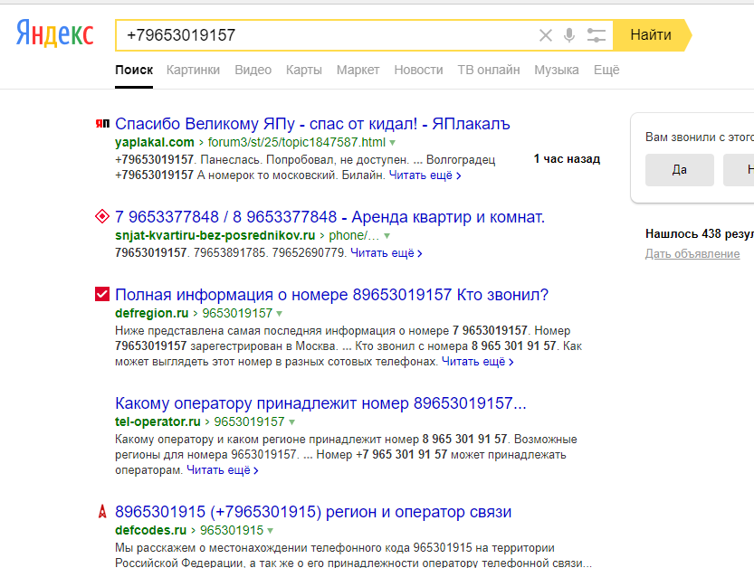
Task: Select the Поиск tab
Action: [x=134, y=71]
